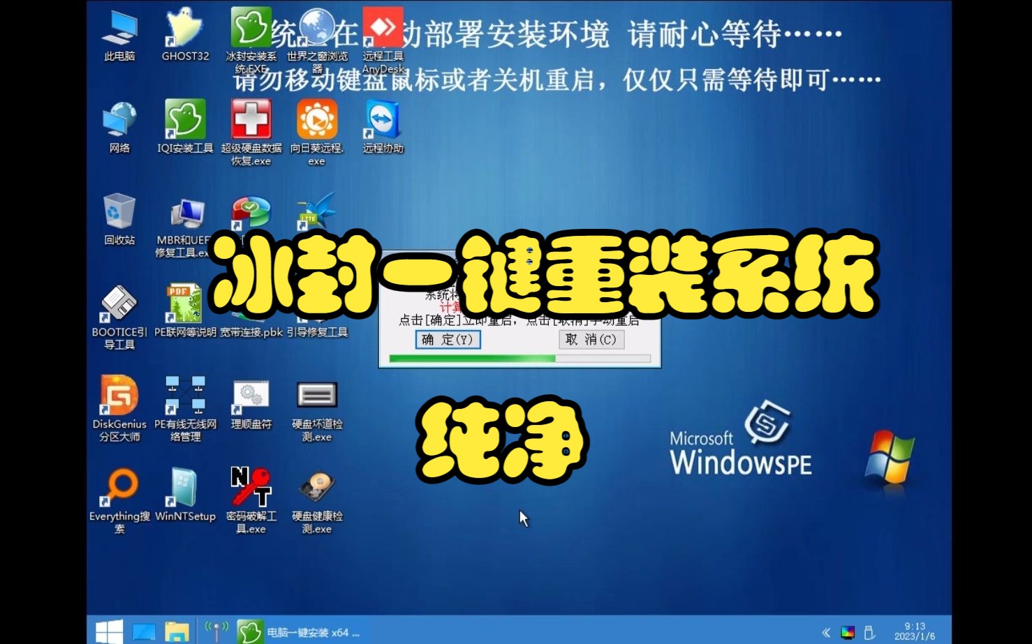Click 确定(Y) to restart immediately
Viewport: 1032px width, 644px height.
tap(448, 340)
